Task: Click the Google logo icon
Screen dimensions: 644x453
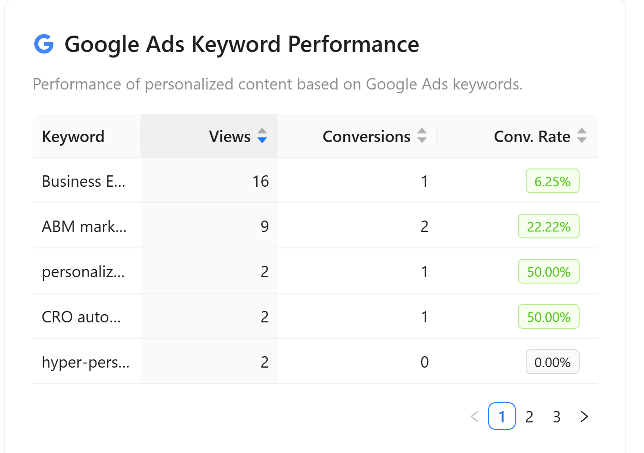Action: pyautogui.click(x=44, y=44)
